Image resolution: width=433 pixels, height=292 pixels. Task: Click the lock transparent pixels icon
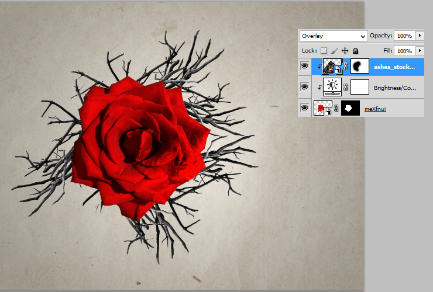click(x=324, y=51)
